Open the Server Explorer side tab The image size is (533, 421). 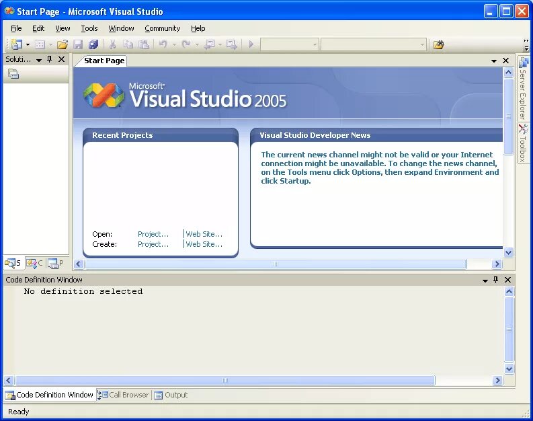click(x=523, y=88)
